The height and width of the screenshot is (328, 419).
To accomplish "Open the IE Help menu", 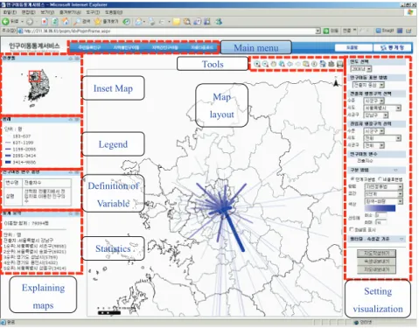I will coord(114,12).
